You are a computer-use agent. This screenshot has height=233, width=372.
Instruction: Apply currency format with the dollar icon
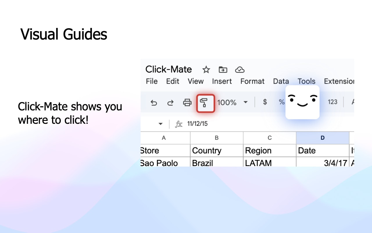pos(264,102)
